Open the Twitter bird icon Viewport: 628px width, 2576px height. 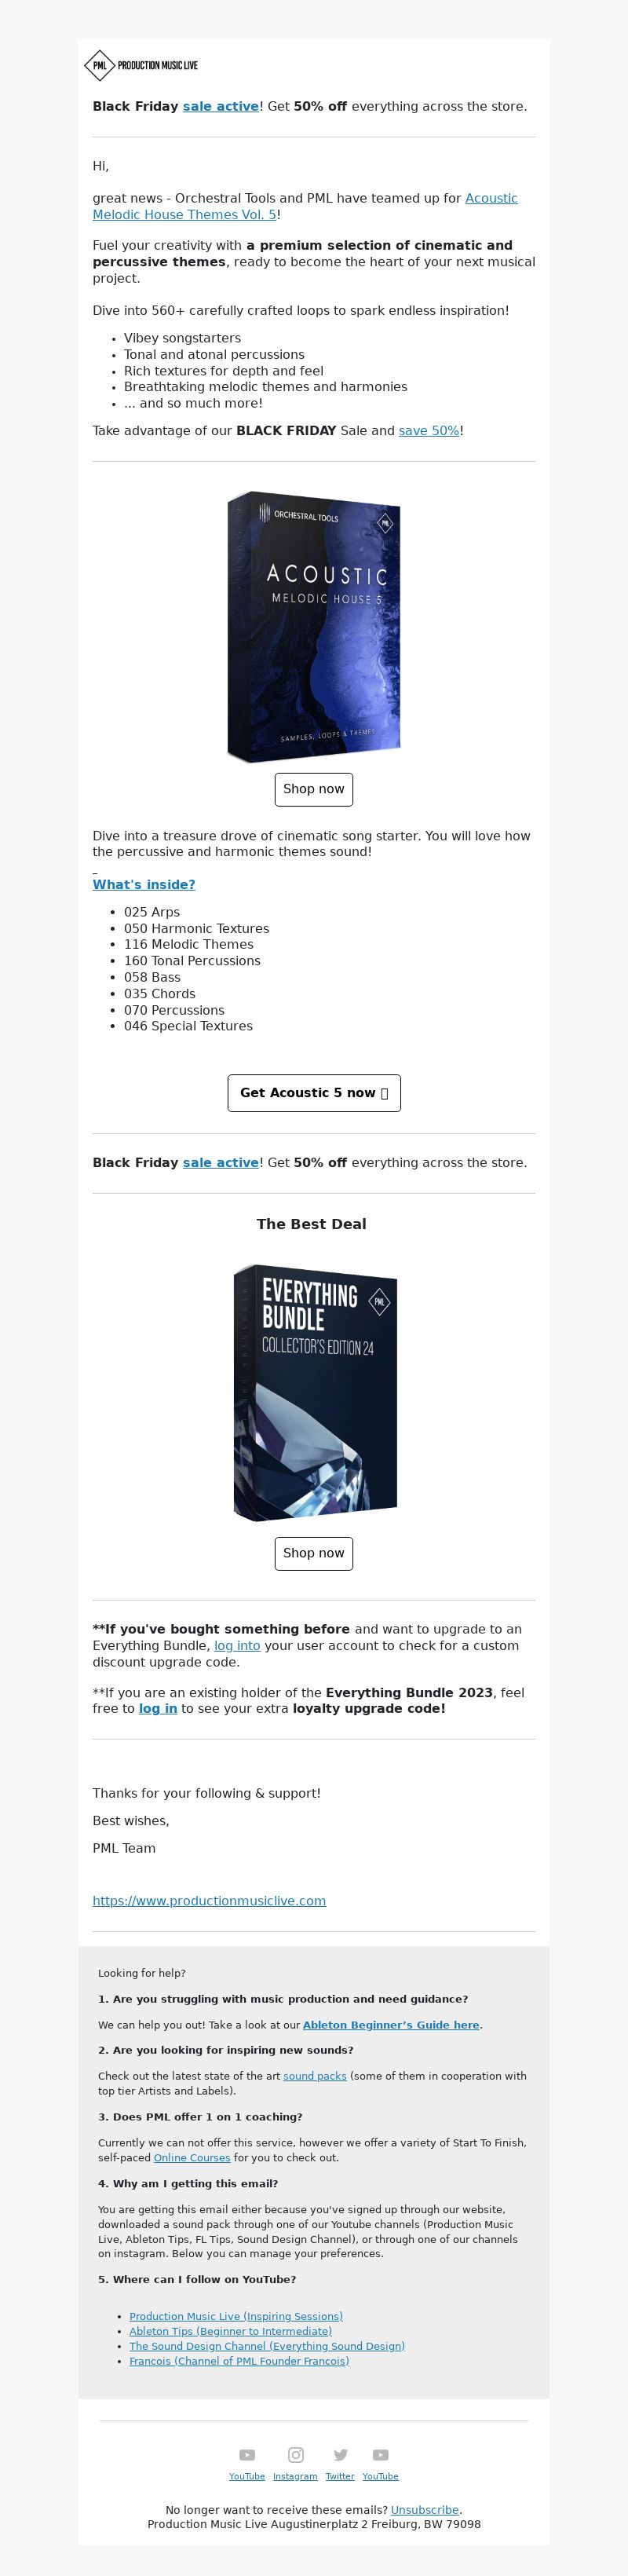click(x=341, y=2455)
